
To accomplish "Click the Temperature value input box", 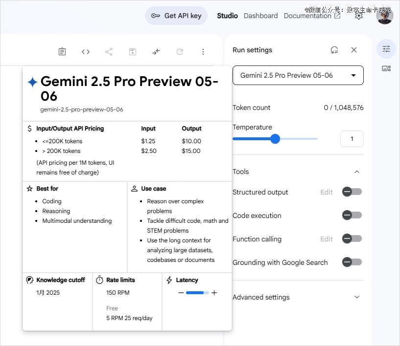I will tap(352, 139).
